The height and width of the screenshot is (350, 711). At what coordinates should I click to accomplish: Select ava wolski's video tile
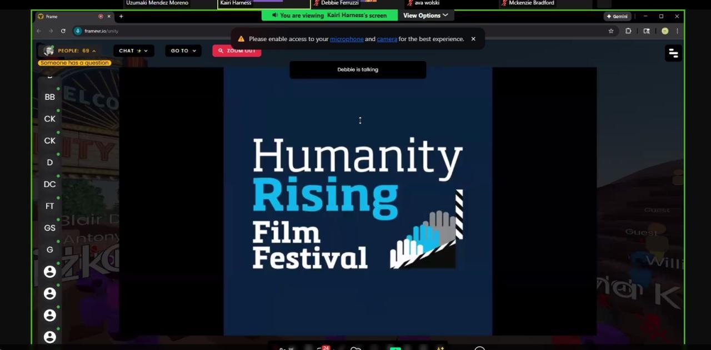point(451,3)
